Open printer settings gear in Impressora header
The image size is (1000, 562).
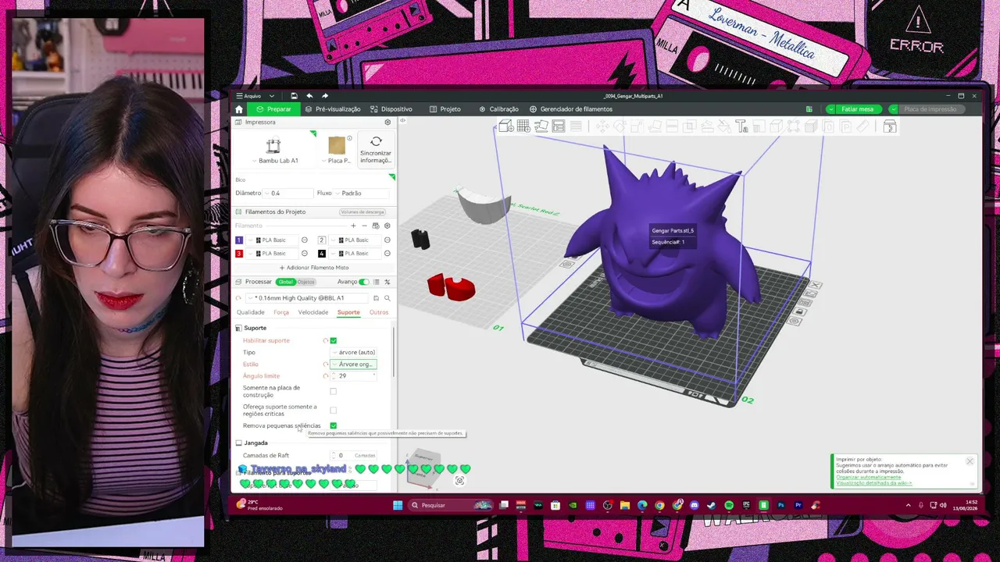pyautogui.click(x=387, y=123)
